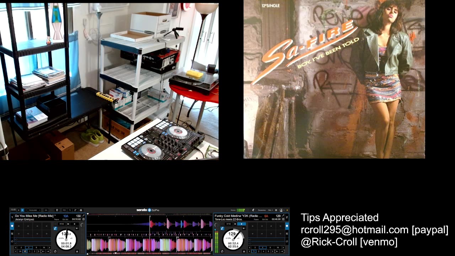Click Edit Grid on deck 2
The height and width of the screenshot is (256, 455).
click(265, 219)
